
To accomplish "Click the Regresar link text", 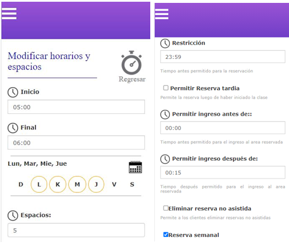I will coord(132,79).
